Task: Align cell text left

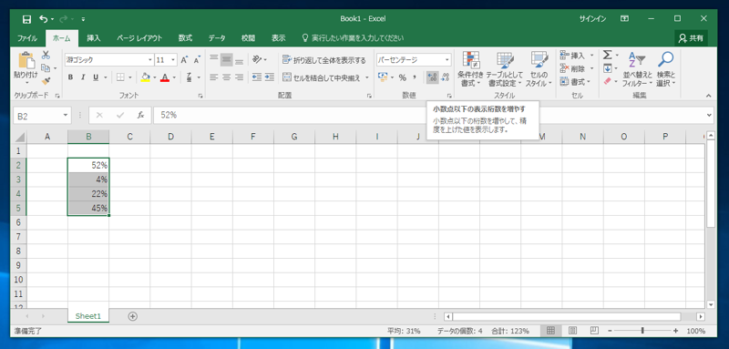Action: tap(214, 77)
